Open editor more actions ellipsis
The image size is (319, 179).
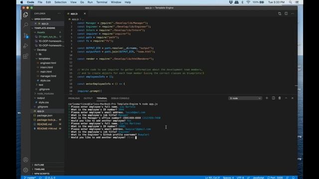click(293, 13)
